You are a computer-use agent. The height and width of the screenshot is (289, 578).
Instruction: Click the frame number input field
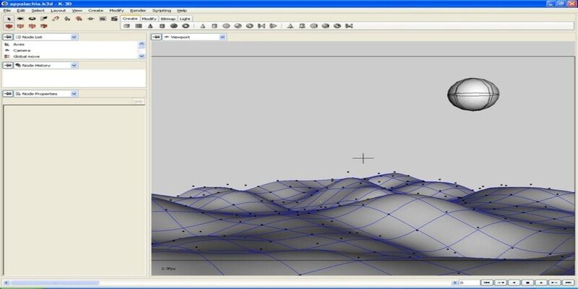click(468, 282)
